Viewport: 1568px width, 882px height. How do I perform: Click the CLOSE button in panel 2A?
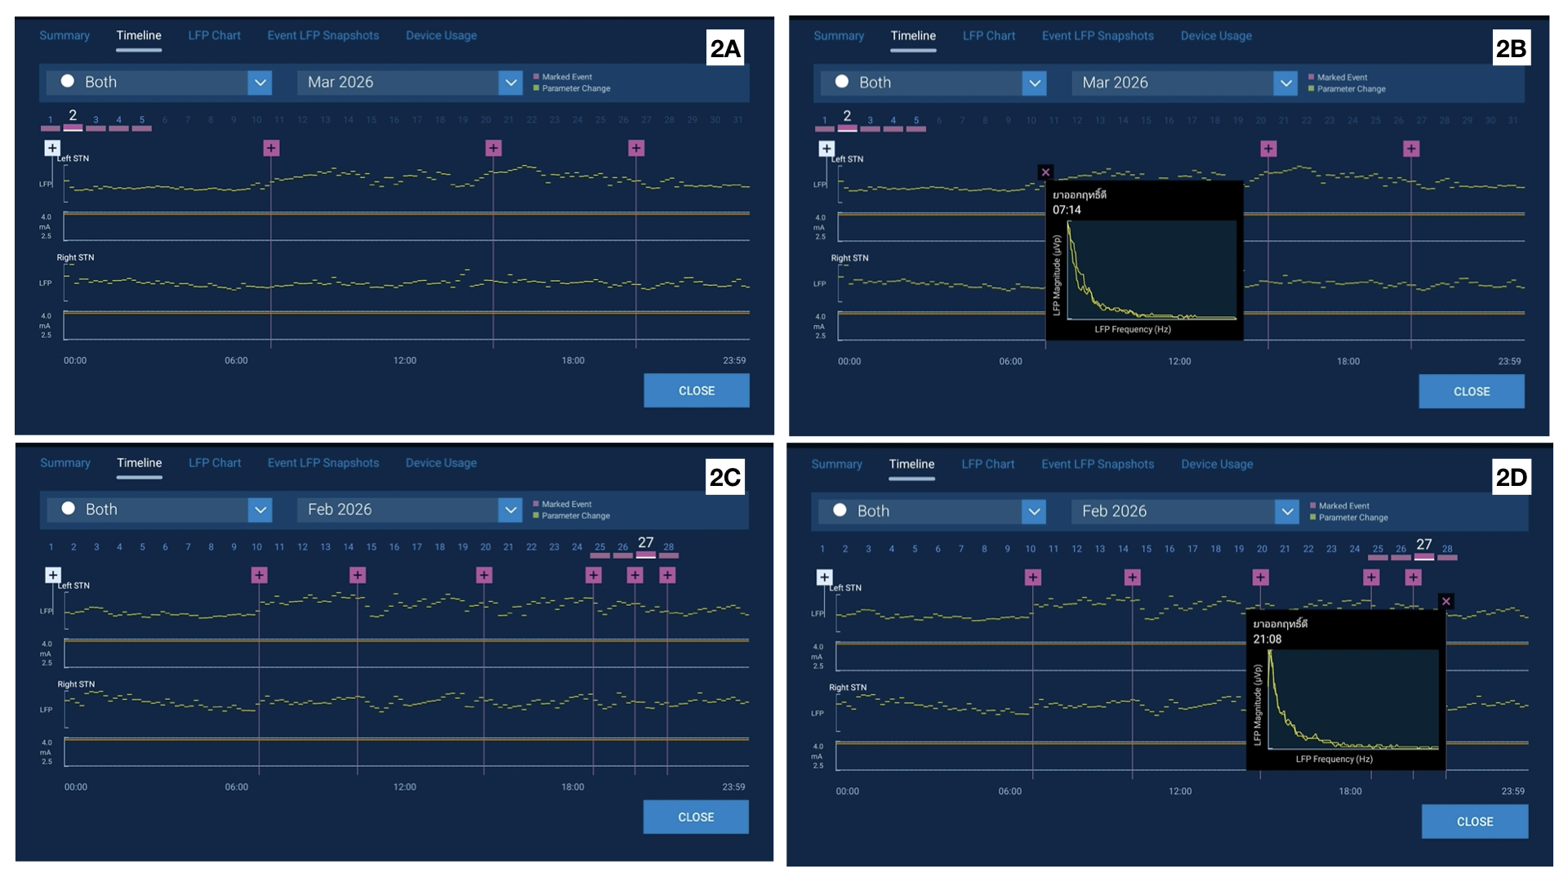coord(697,390)
